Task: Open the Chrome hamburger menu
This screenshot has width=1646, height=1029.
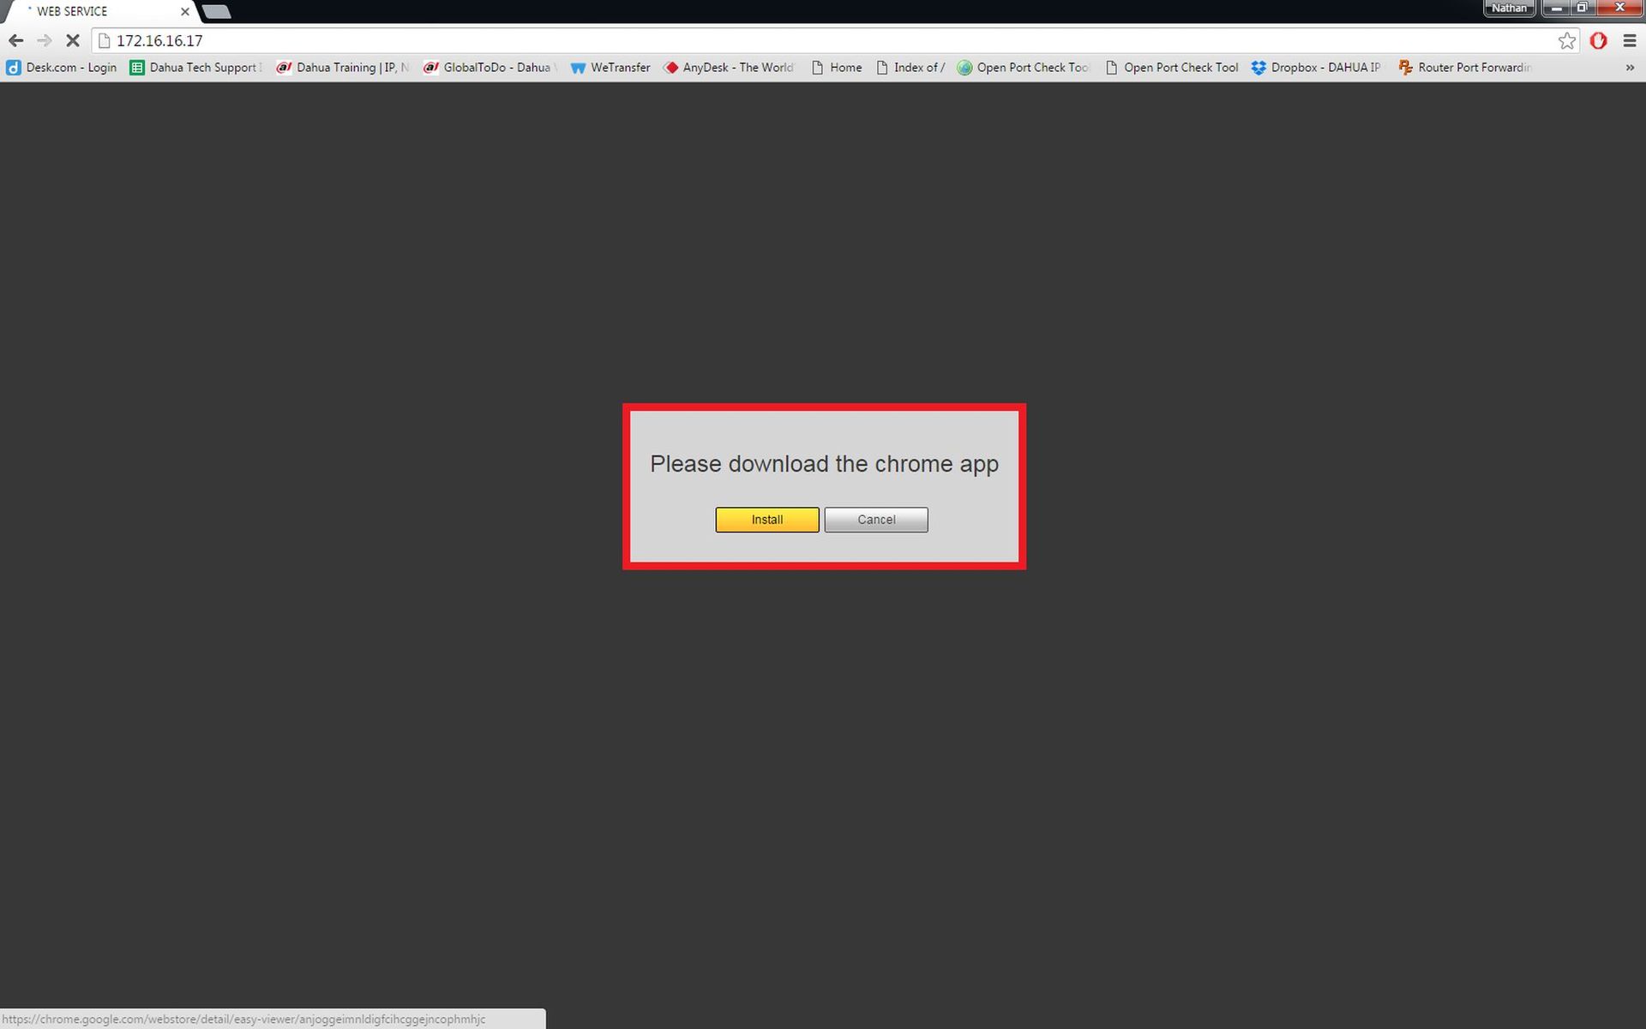Action: click(1630, 40)
